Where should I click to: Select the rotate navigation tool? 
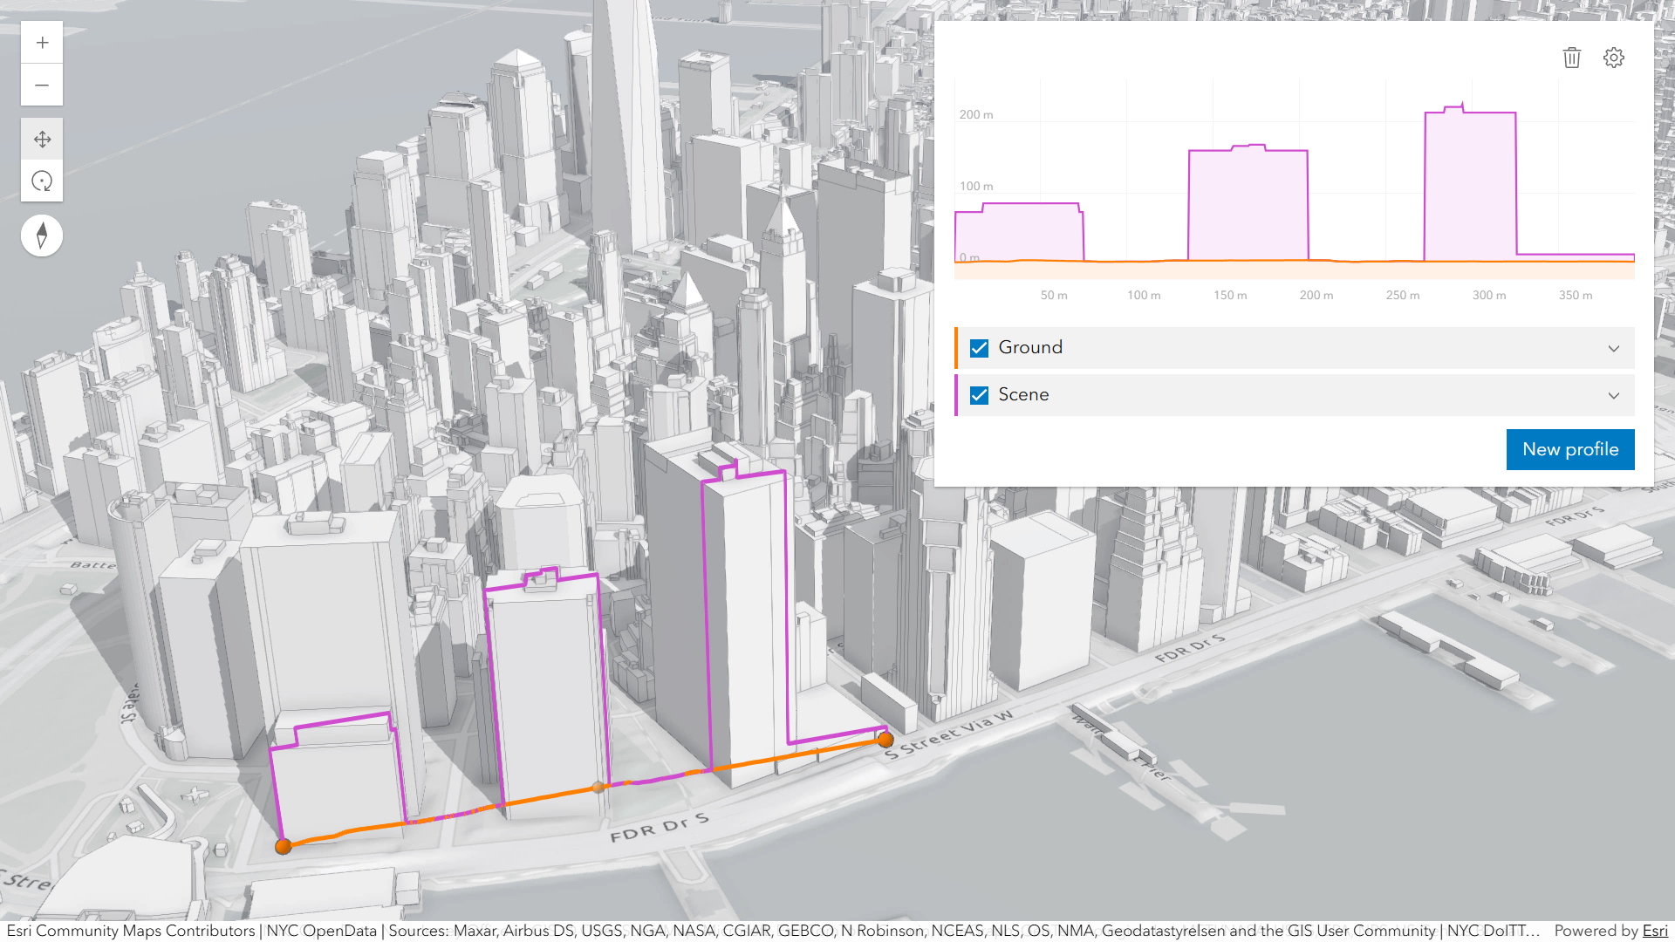41,181
